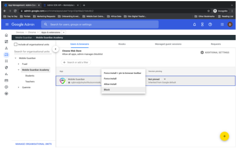
Task: Open Devices icon in the left sidebar
Action: point(6,55)
